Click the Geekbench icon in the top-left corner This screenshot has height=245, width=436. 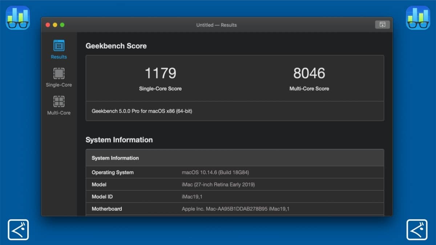[17, 17]
